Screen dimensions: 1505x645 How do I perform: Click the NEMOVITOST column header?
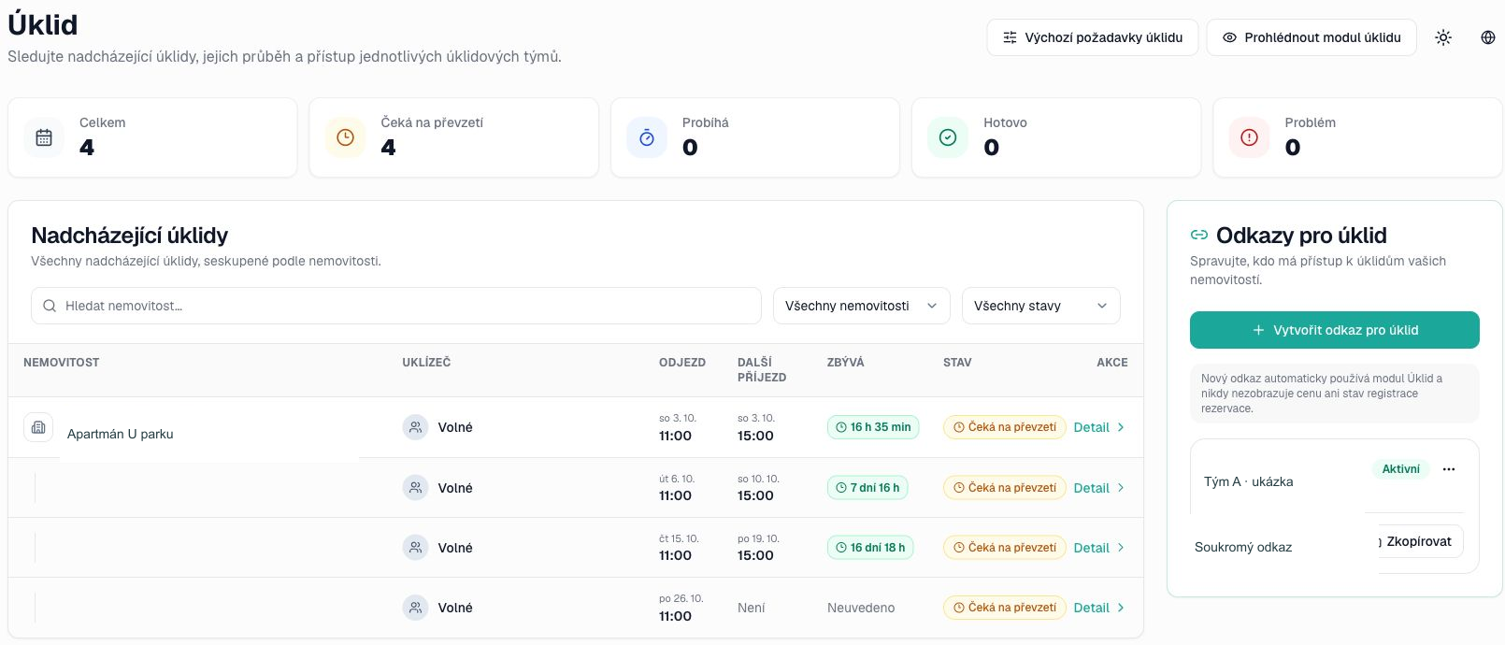click(x=62, y=363)
